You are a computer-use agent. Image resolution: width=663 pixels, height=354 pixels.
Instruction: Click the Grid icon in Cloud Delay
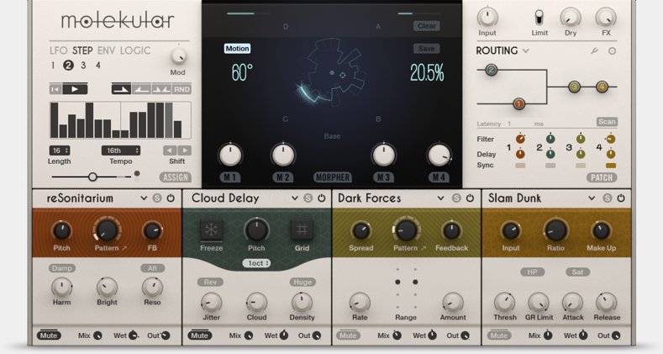click(302, 230)
